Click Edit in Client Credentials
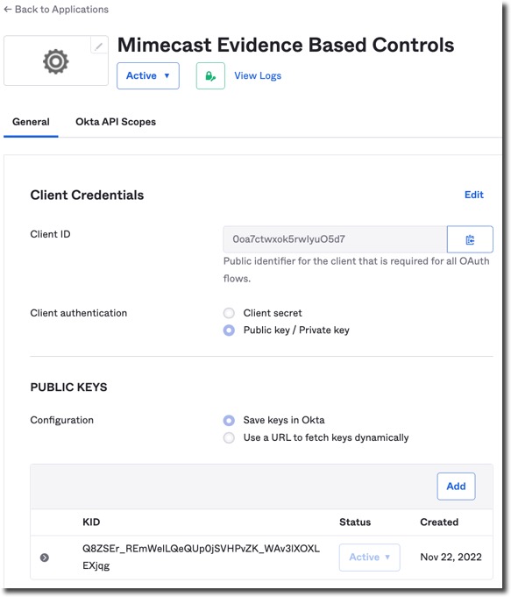Image resolution: width=511 pixels, height=597 pixels. click(x=474, y=195)
